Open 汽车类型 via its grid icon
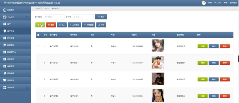This screenshot has height=103, width=239. pyautogui.click(x=5, y=38)
